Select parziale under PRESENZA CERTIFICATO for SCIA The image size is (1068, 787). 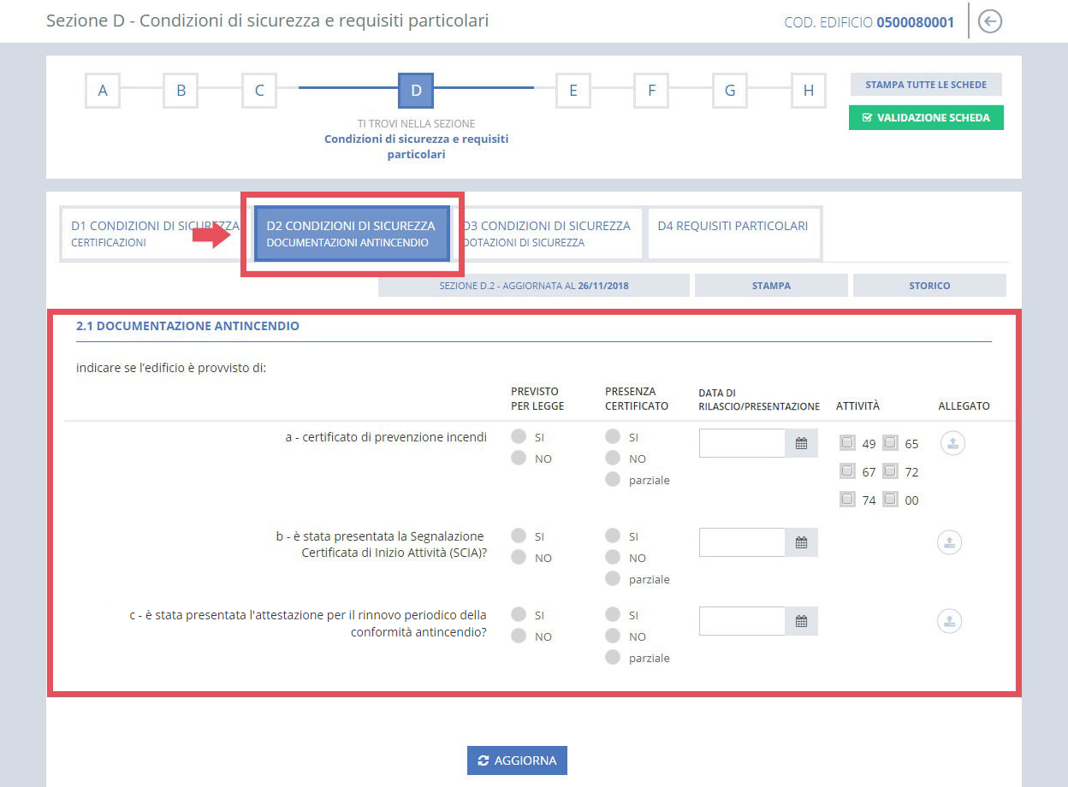click(x=613, y=579)
